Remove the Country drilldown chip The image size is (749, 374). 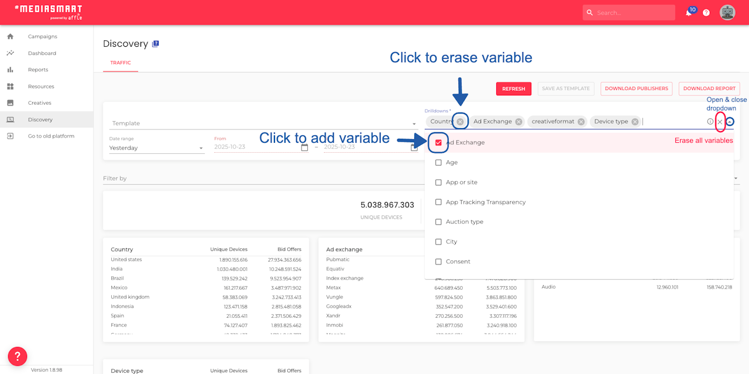(461, 121)
